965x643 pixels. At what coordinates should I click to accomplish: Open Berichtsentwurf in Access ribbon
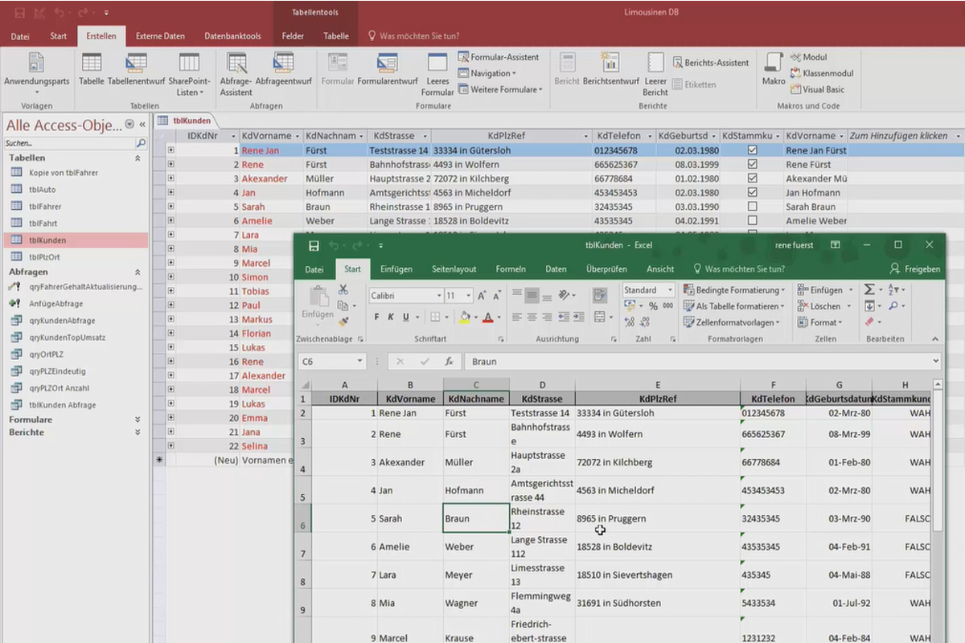tap(610, 70)
